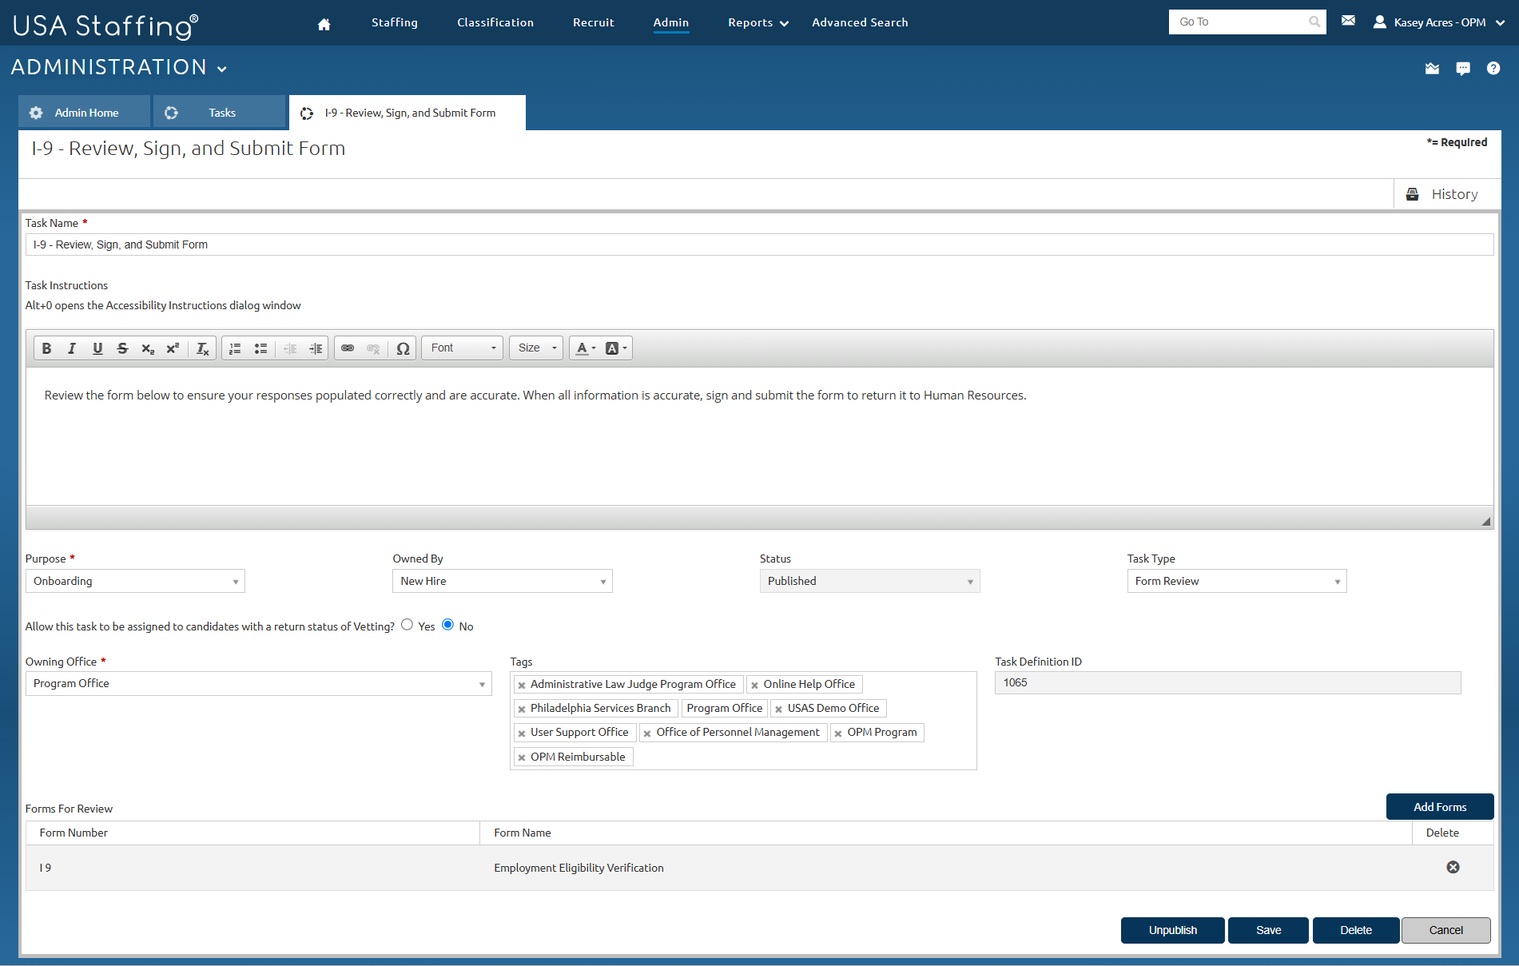
Task: Select the Italic formatting icon
Action: click(x=72, y=348)
